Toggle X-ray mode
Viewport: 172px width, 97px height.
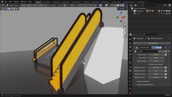[x=112, y=5]
